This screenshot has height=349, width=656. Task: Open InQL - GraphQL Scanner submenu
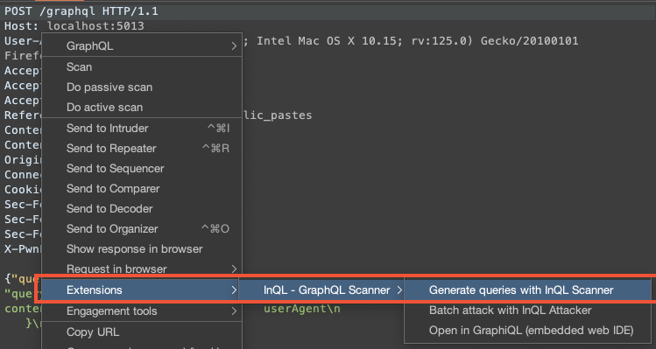coord(321,290)
